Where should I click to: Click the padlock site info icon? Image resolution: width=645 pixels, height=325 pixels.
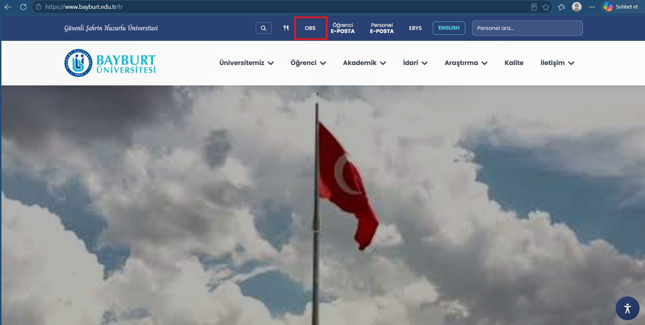click(x=39, y=7)
